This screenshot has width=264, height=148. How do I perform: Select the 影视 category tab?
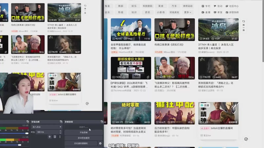pyautogui.click(x=120, y=12)
